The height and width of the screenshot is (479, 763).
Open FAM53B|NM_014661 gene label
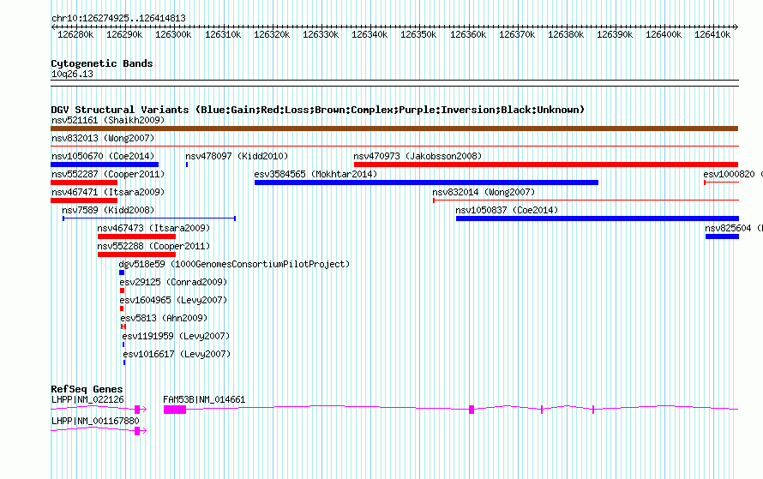click(x=204, y=399)
